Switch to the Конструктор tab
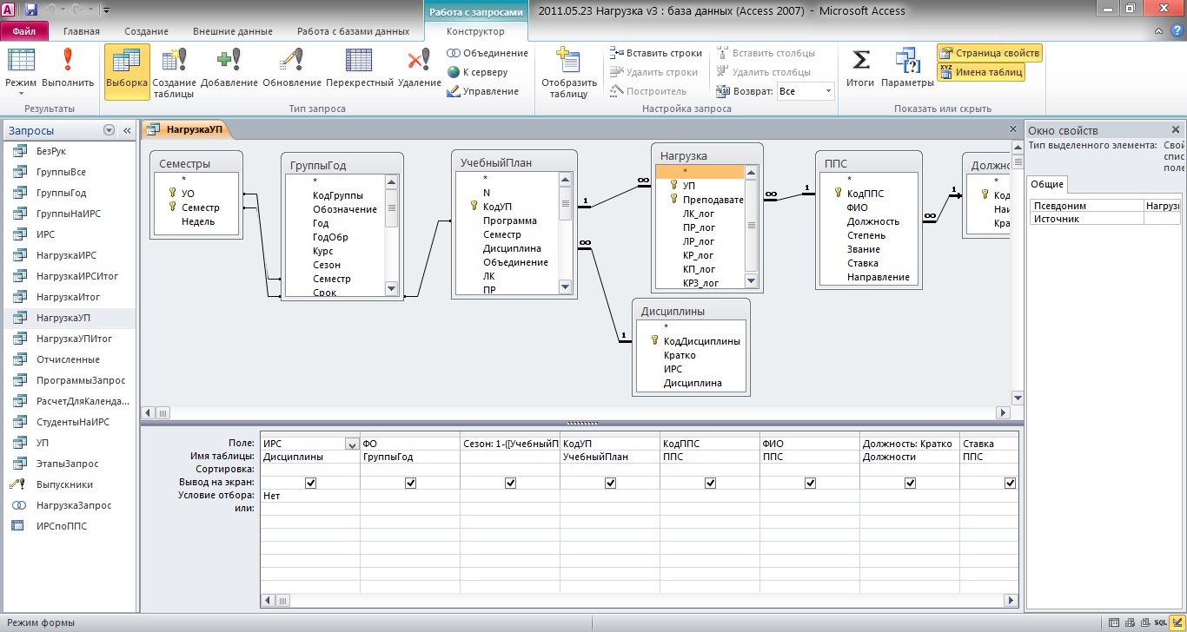Image resolution: width=1187 pixels, height=632 pixels. pyautogui.click(x=475, y=31)
